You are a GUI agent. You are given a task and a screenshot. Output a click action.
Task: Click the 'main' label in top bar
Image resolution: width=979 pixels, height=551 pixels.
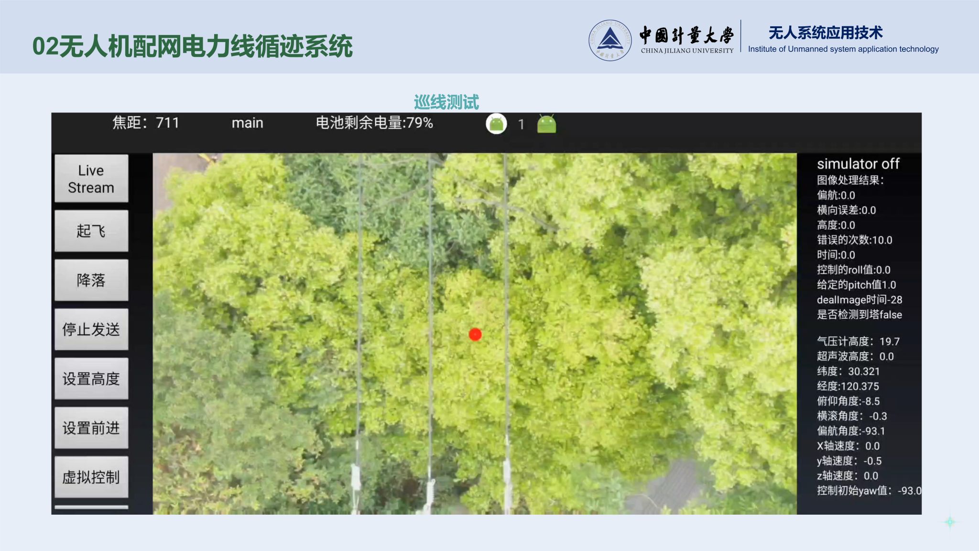tap(248, 123)
